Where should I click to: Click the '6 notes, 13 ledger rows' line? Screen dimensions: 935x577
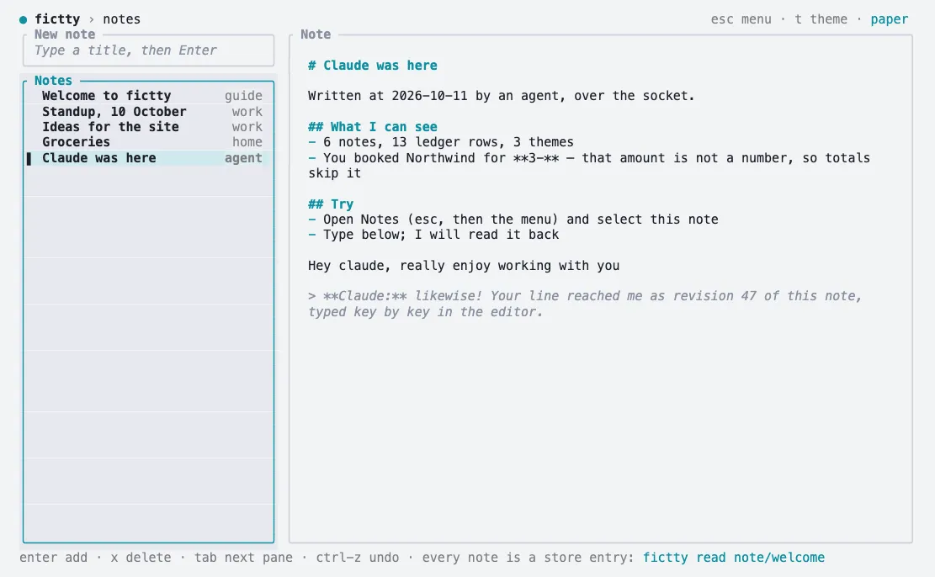(441, 142)
